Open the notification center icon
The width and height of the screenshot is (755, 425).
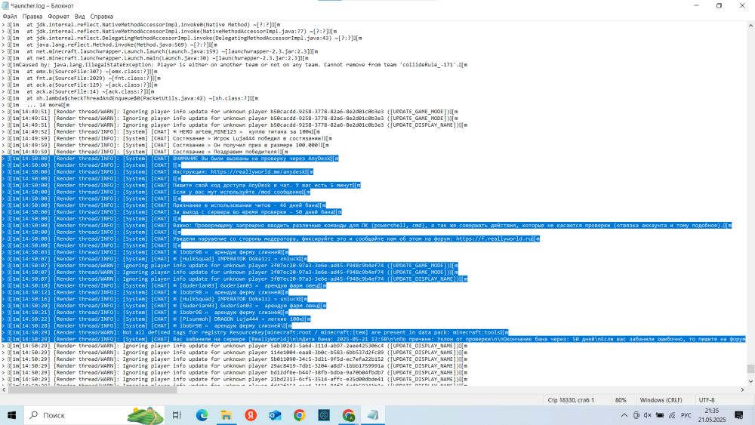pyautogui.click(x=739, y=415)
